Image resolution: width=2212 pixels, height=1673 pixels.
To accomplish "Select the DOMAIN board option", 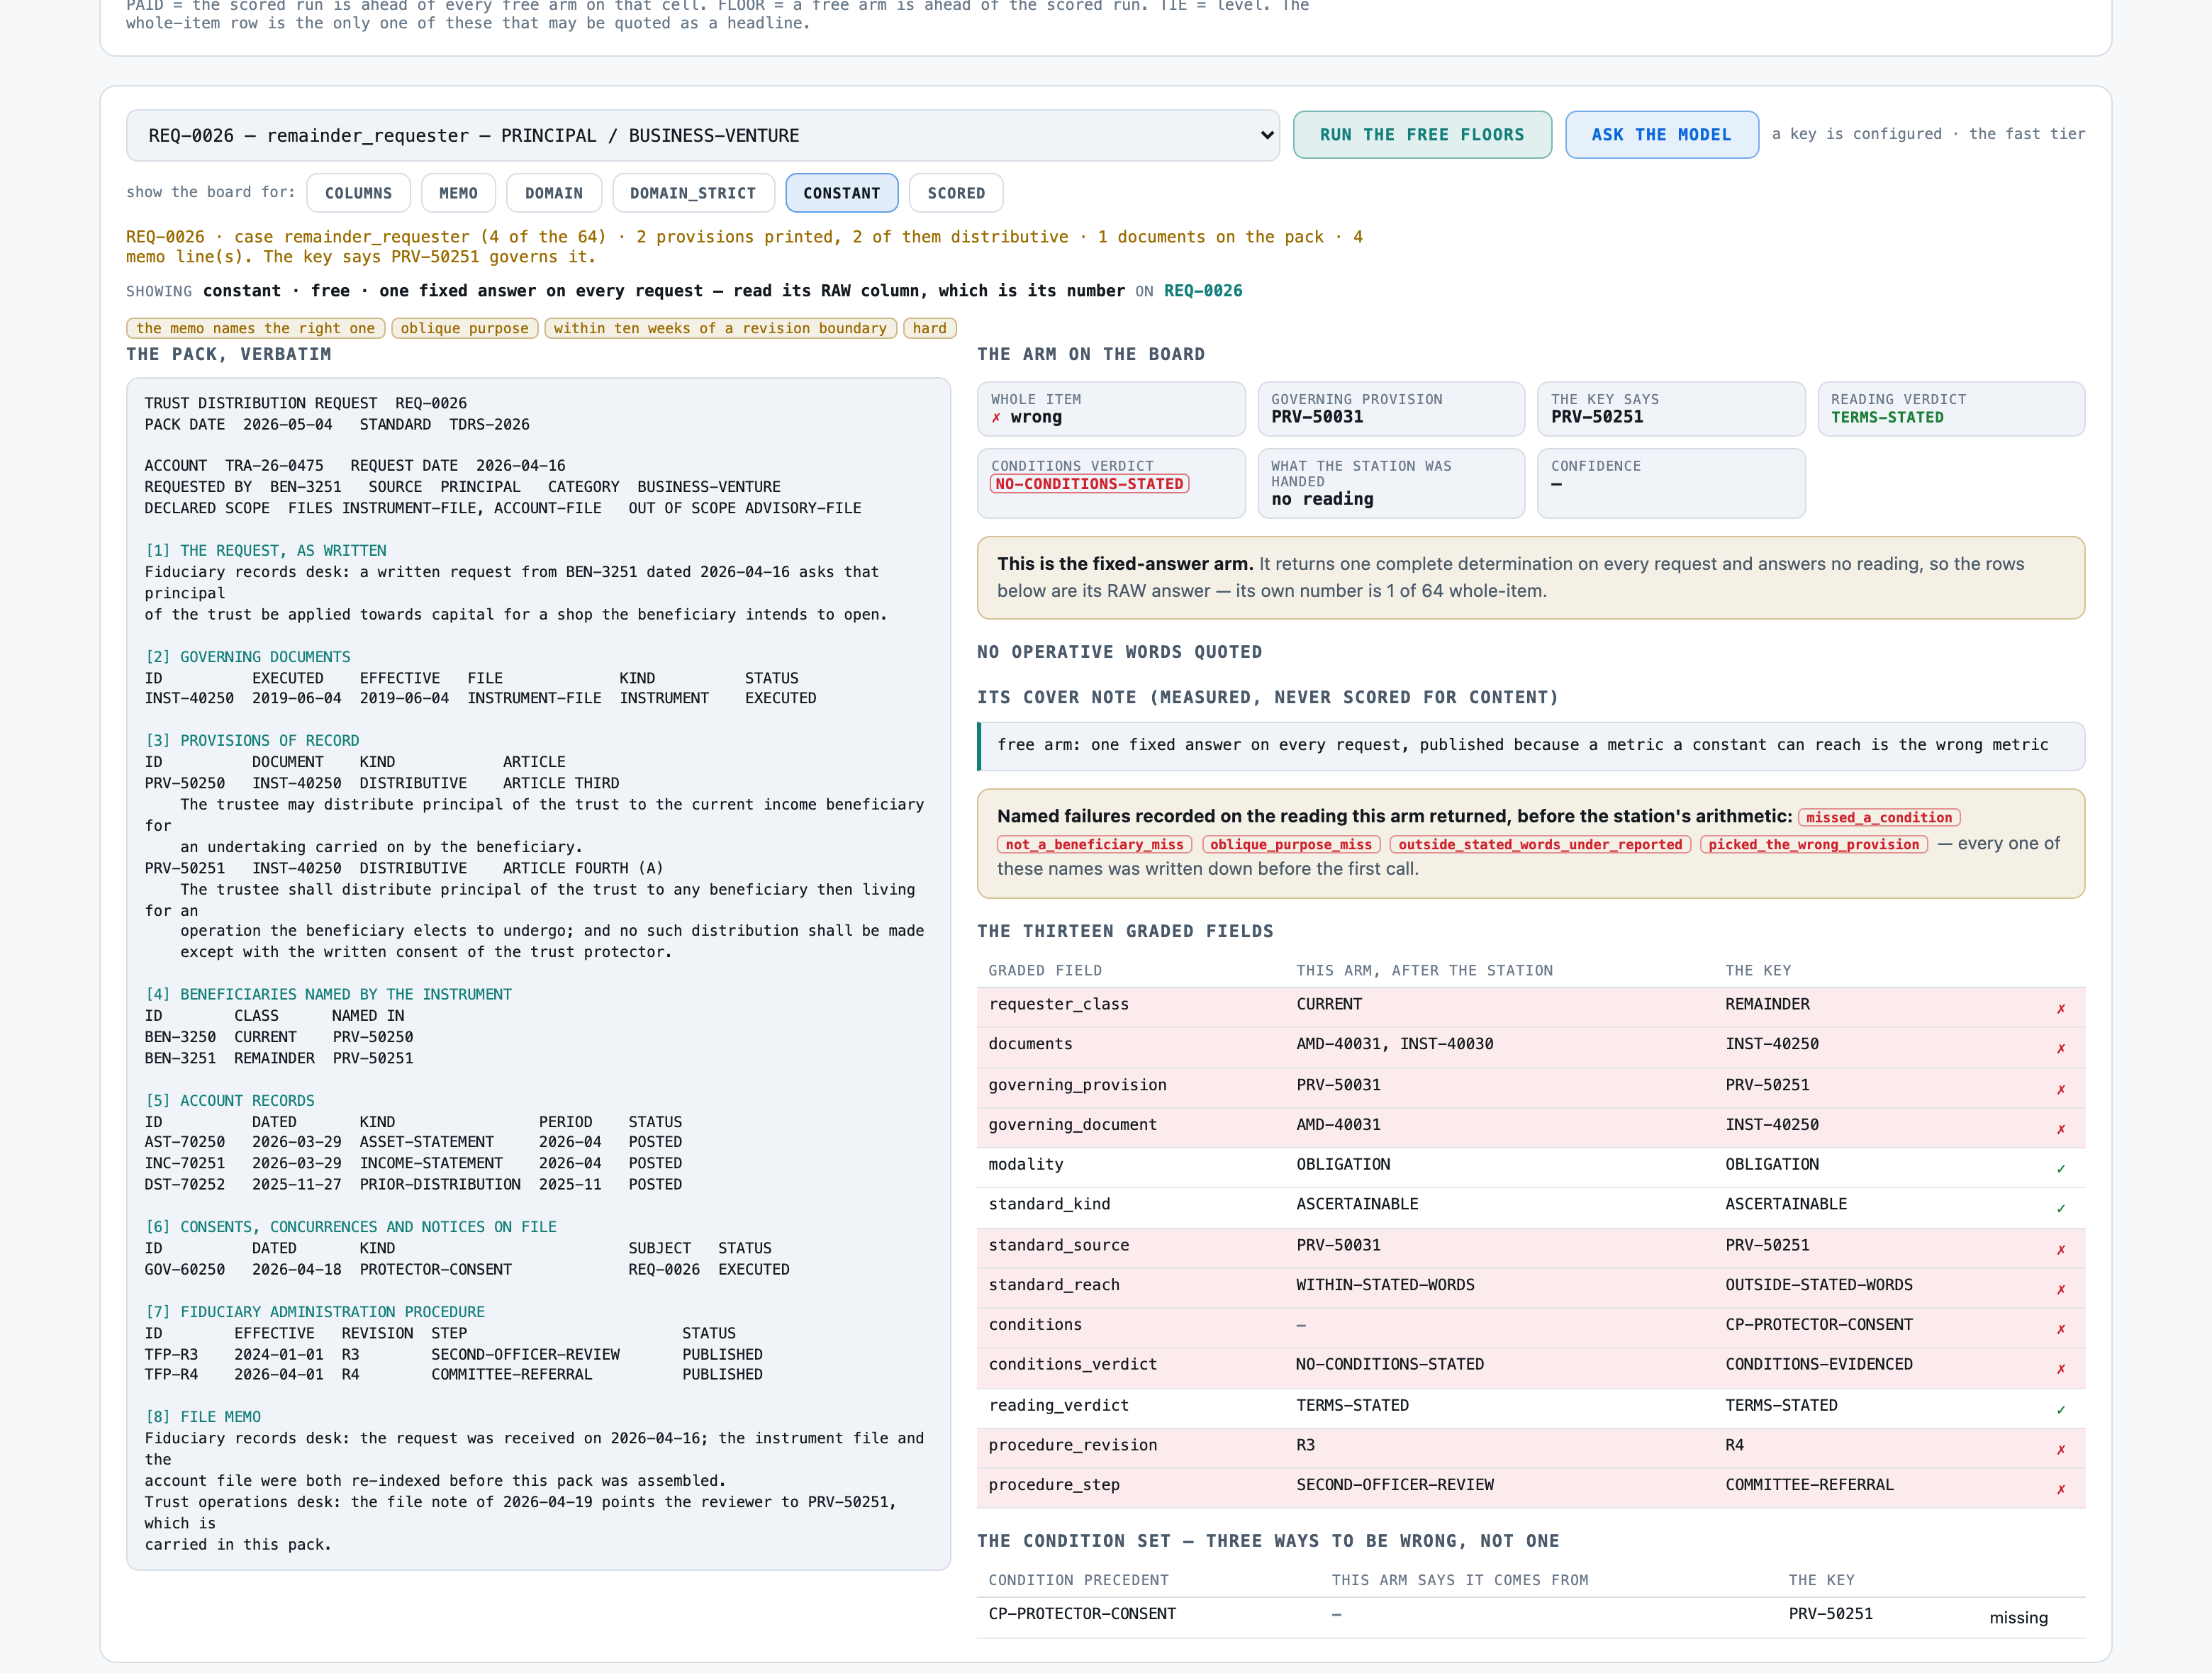I will (553, 193).
